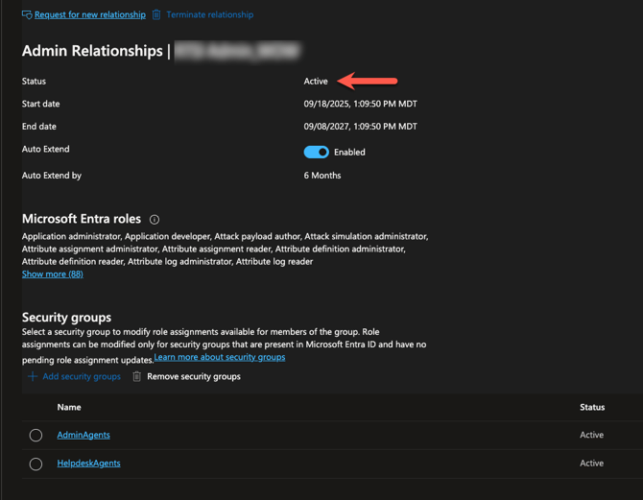Image resolution: width=643 pixels, height=500 pixels.
Task: Select the HelpdeskAgents radio button
Action: (36, 464)
